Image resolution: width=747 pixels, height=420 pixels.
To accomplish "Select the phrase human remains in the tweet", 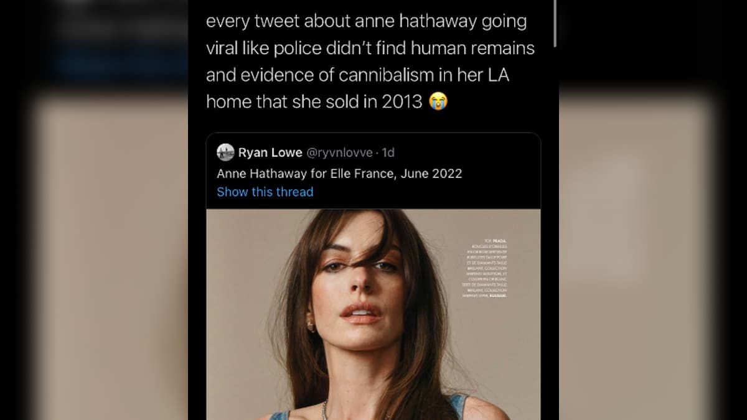I will click(x=473, y=48).
